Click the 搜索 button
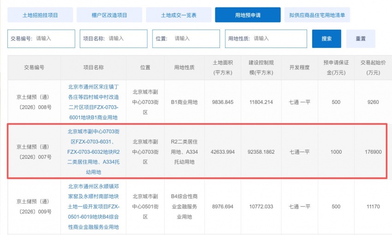This screenshot has width=392, height=235. (x=327, y=38)
